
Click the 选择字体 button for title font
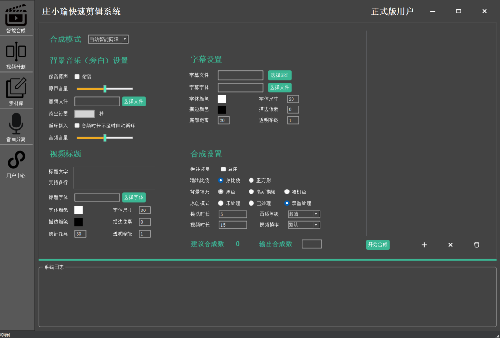(133, 197)
